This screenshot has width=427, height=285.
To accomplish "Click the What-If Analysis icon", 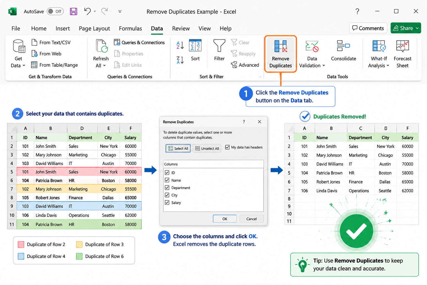I will pos(379,46).
